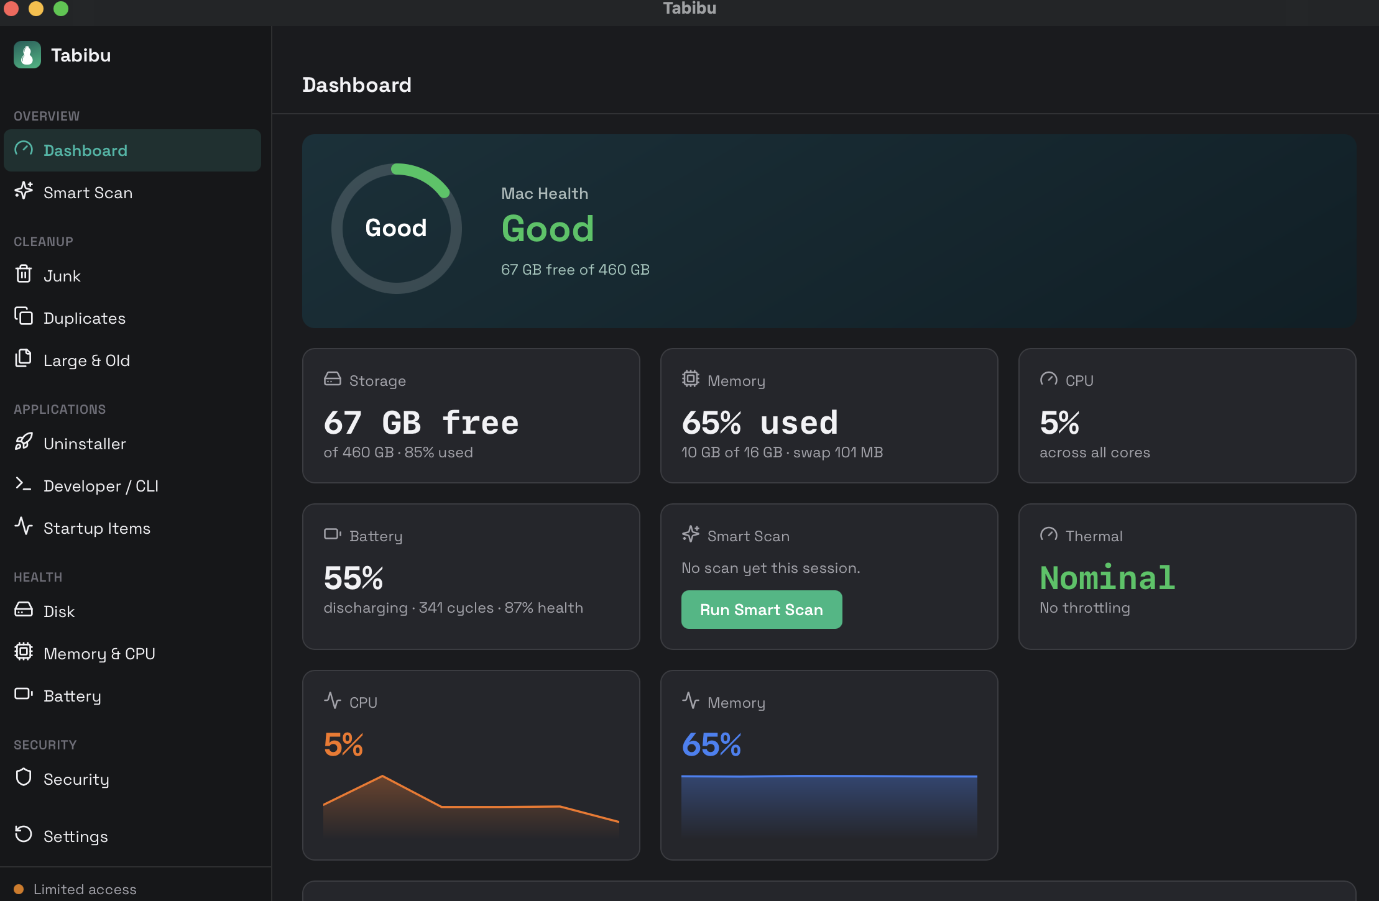Click the Junk trash can icon
1379x901 pixels.
pos(24,273)
